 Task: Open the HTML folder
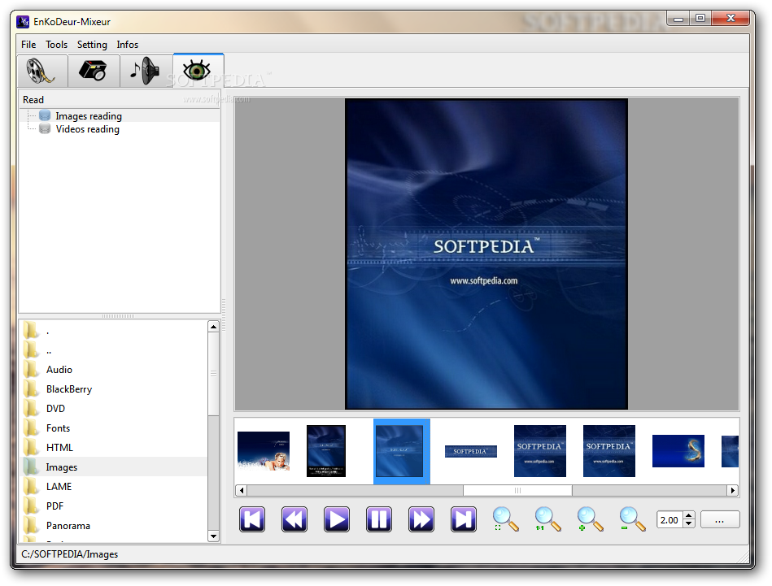(x=59, y=448)
